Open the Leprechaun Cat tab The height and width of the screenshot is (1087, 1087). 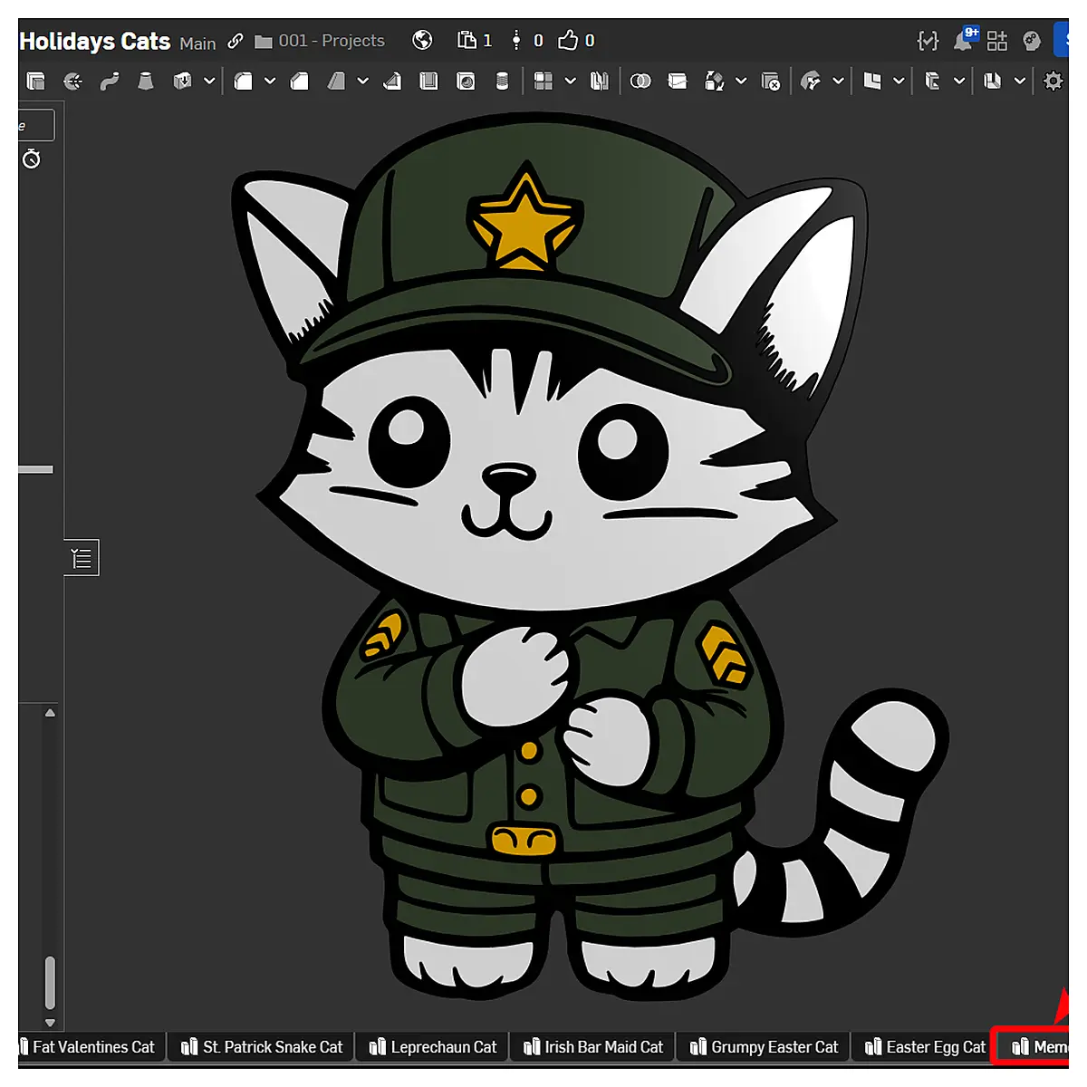point(433,1047)
